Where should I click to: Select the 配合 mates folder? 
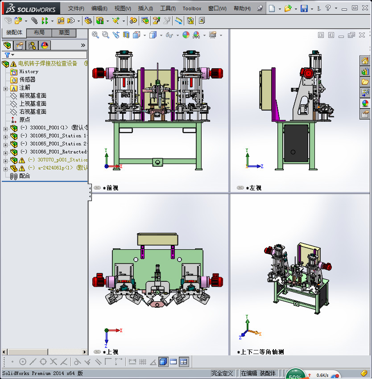tap(25, 176)
